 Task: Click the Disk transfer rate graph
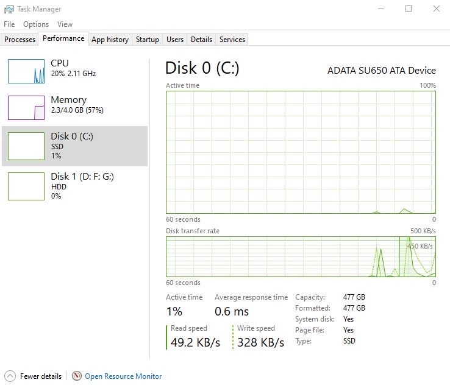301,256
